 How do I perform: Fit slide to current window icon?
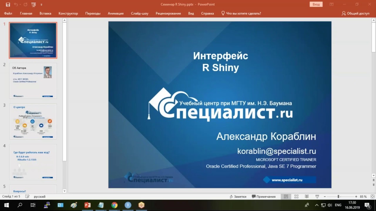tap(372, 197)
